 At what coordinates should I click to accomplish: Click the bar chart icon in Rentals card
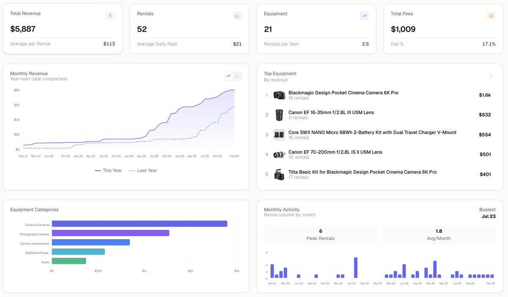click(237, 16)
